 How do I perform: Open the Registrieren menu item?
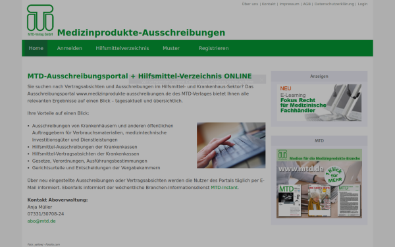pos(213,48)
